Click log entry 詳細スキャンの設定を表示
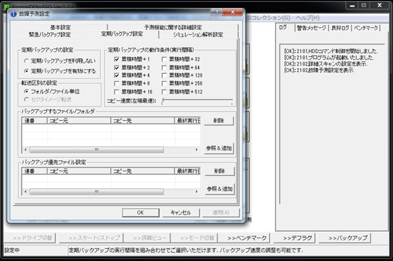393x261 pixels. (x=326, y=64)
